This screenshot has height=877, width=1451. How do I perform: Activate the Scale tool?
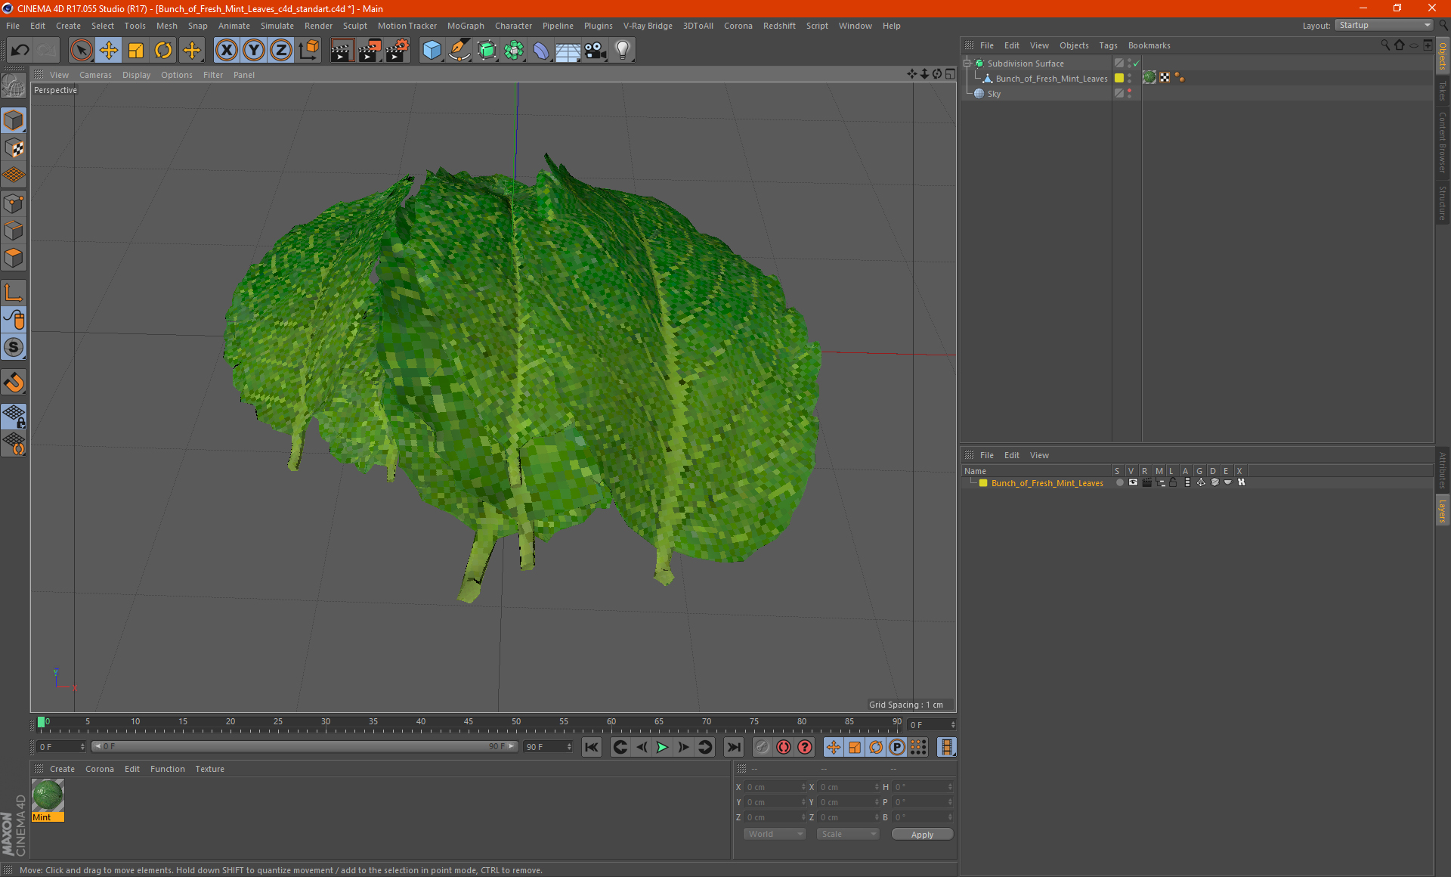pyautogui.click(x=136, y=51)
